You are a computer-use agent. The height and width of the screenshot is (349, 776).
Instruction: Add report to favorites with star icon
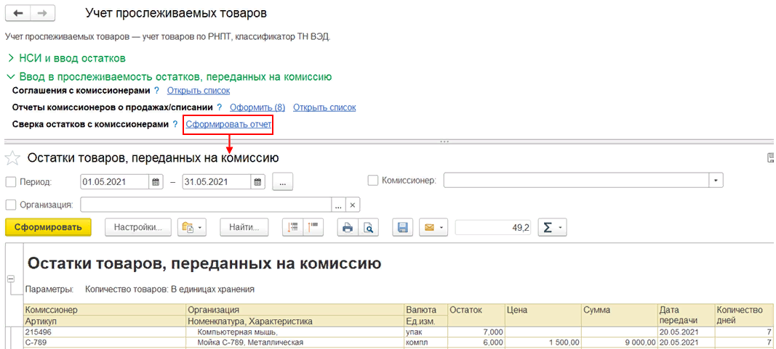[x=12, y=158]
